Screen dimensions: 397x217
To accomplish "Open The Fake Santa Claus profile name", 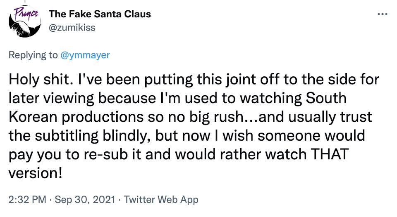I will point(100,14).
